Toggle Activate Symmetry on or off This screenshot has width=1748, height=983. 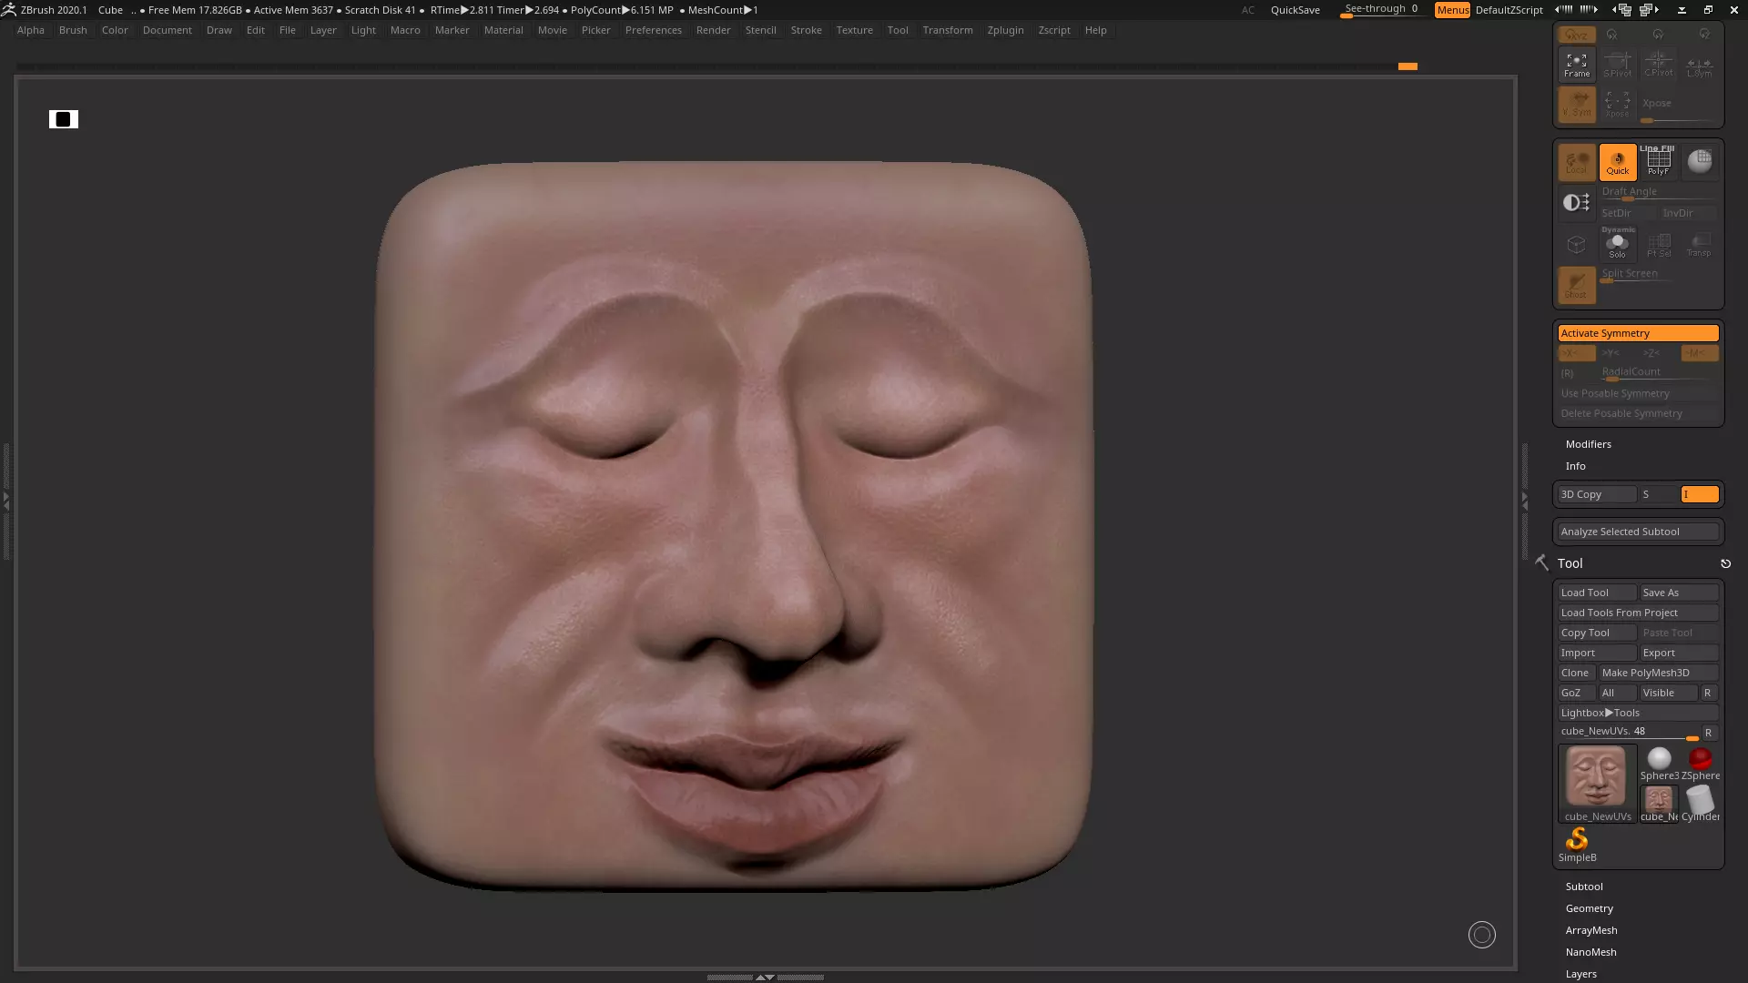click(1638, 333)
